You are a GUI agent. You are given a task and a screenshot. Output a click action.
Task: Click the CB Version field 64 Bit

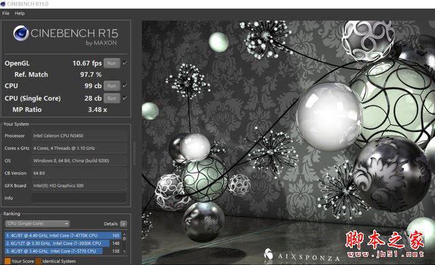click(79, 173)
